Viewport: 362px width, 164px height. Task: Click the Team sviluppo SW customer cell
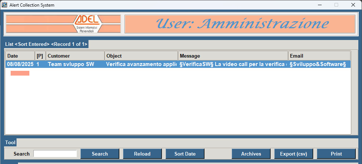pos(71,64)
